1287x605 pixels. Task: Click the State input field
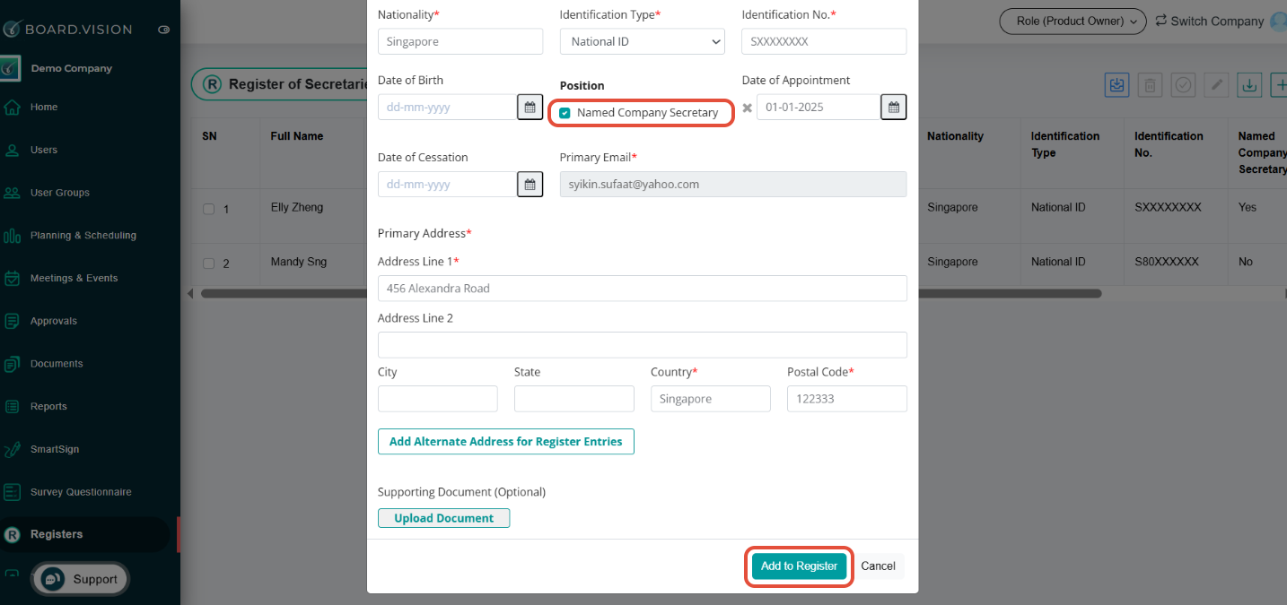[x=574, y=399]
